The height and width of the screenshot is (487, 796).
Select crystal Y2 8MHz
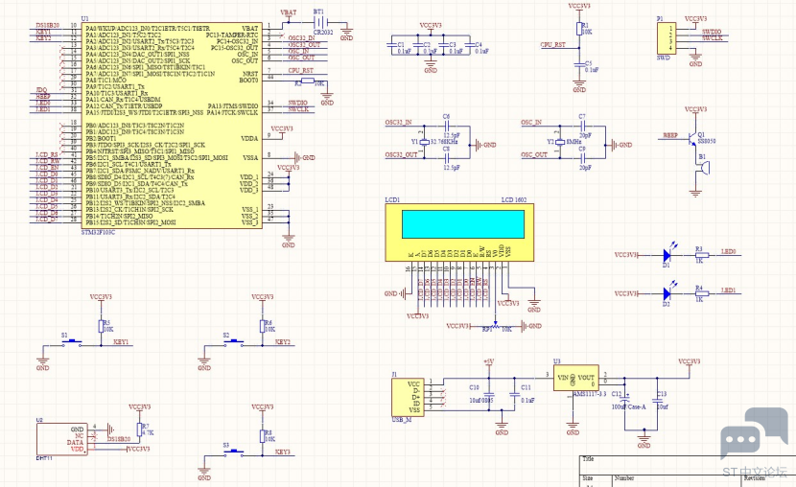click(x=560, y=142)
